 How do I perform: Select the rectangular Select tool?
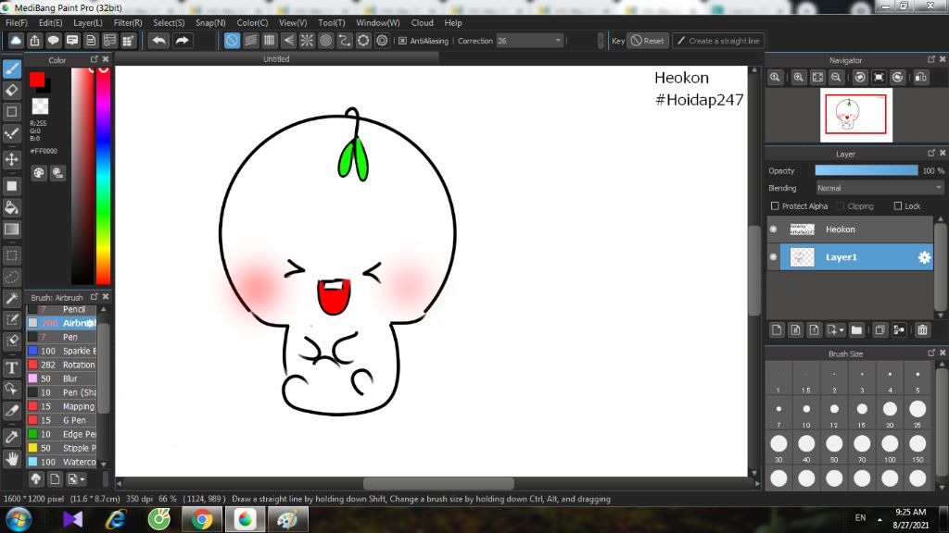[x=11, y=255]
